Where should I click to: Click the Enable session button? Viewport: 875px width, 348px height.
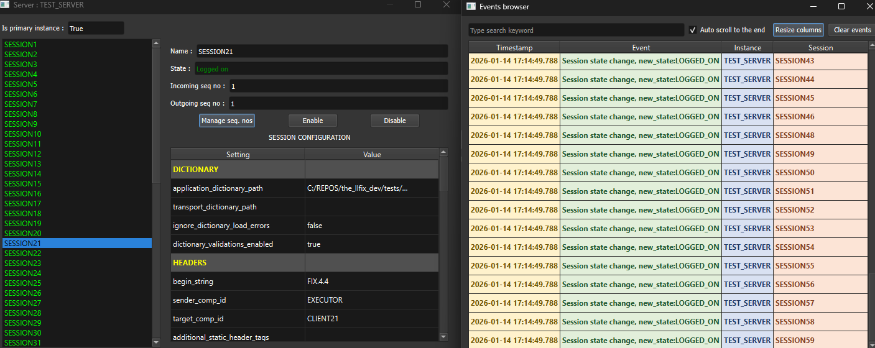coord(312,121)
